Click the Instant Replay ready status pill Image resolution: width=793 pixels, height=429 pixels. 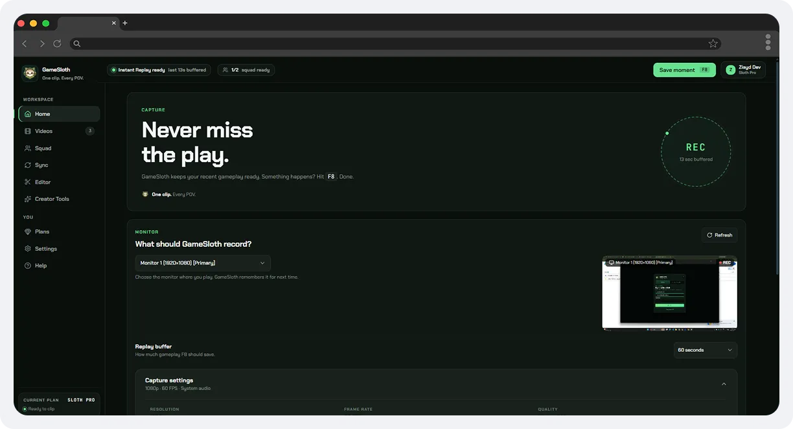tap(159, 70)
